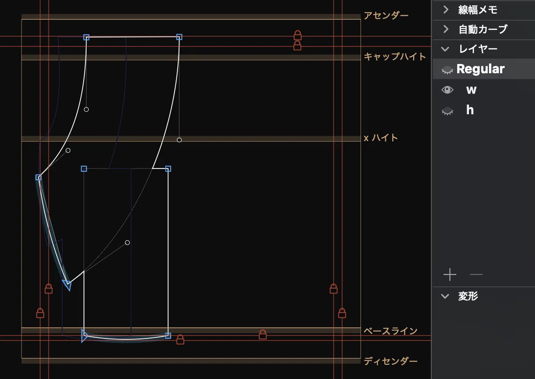Click the lock on the outer right vertical guide
This screenshot has height=379, width=535.
[x=342, y=313]
